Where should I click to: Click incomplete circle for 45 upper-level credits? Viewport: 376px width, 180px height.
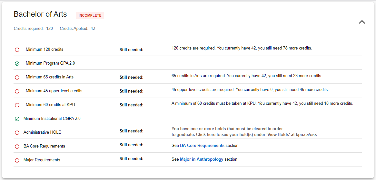coord(17,91)
